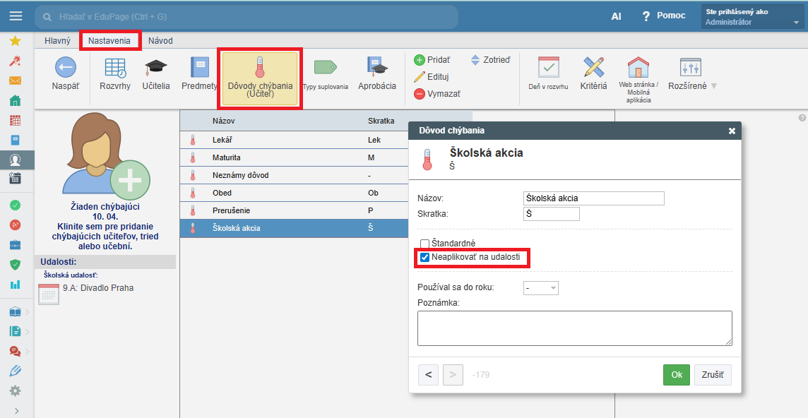Open the Učitelia teachers icon
The image size is (808, 418).
point(156,68)
